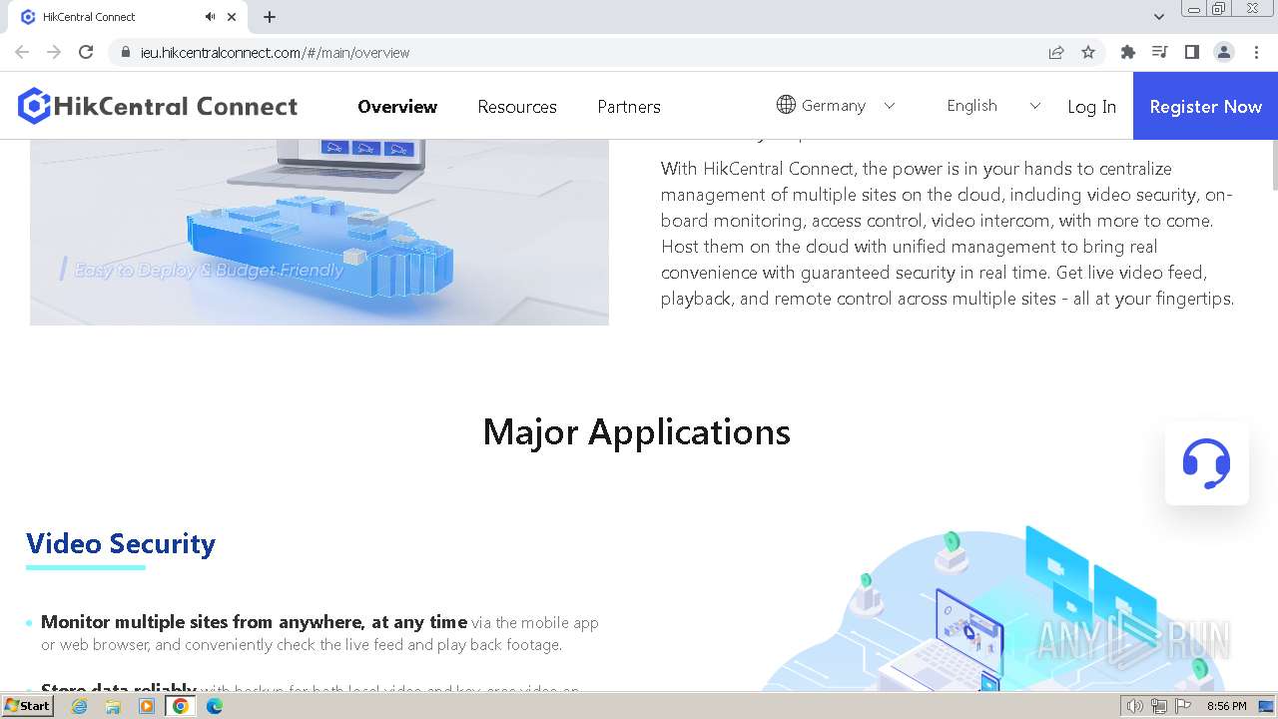Viewport: 1278px width, 719px height.
Task: Click the 8:56 PM taskbar clock
Action: 1226,706
